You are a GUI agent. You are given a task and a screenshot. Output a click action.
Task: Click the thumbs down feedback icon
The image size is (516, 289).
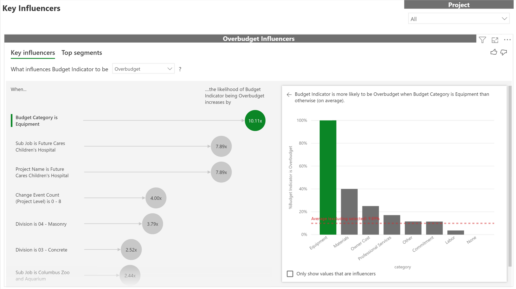click(503, 52)
